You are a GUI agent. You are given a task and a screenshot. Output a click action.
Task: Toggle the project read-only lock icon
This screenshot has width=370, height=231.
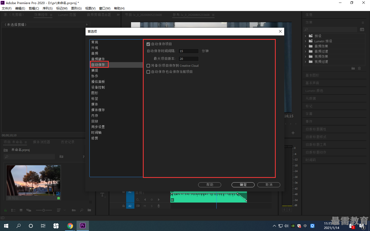coord(5,210)
